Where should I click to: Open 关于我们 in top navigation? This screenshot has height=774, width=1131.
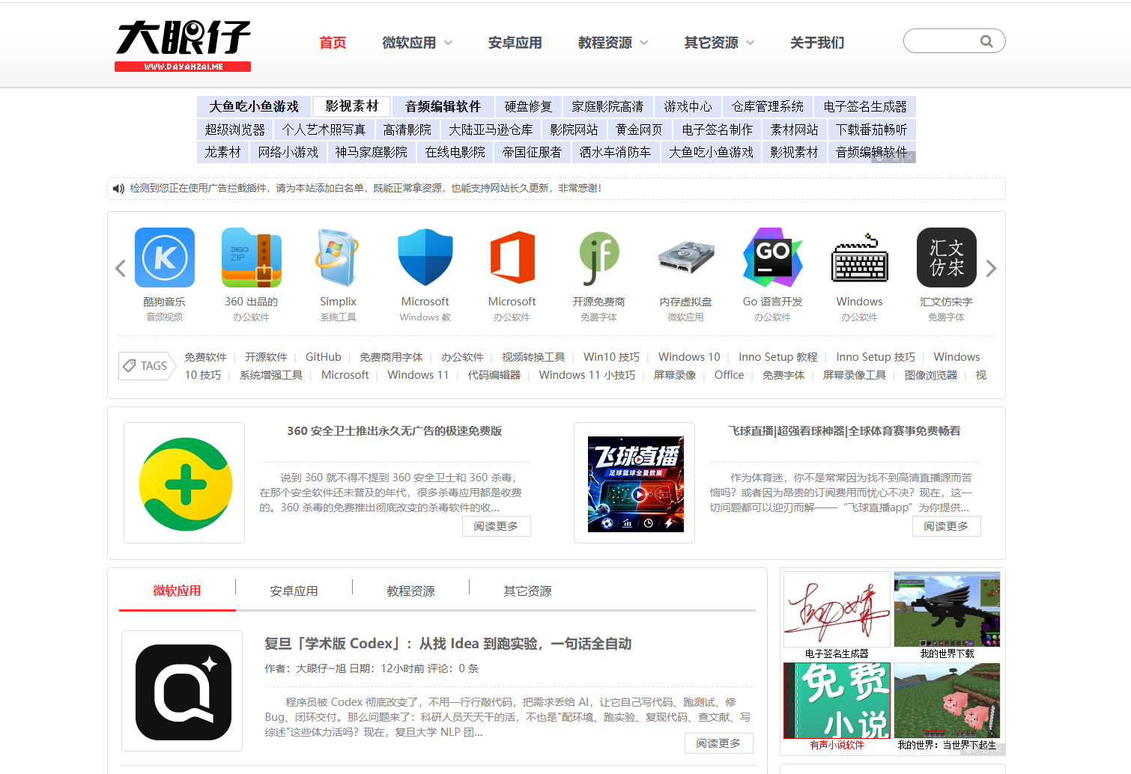coord(817,43)
